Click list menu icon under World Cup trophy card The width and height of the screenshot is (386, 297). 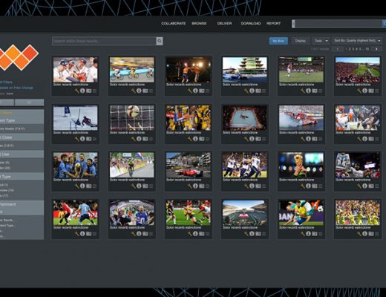[x=320, y=186]
